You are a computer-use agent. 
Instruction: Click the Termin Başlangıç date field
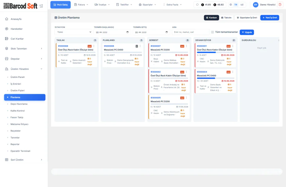[112, 32]
